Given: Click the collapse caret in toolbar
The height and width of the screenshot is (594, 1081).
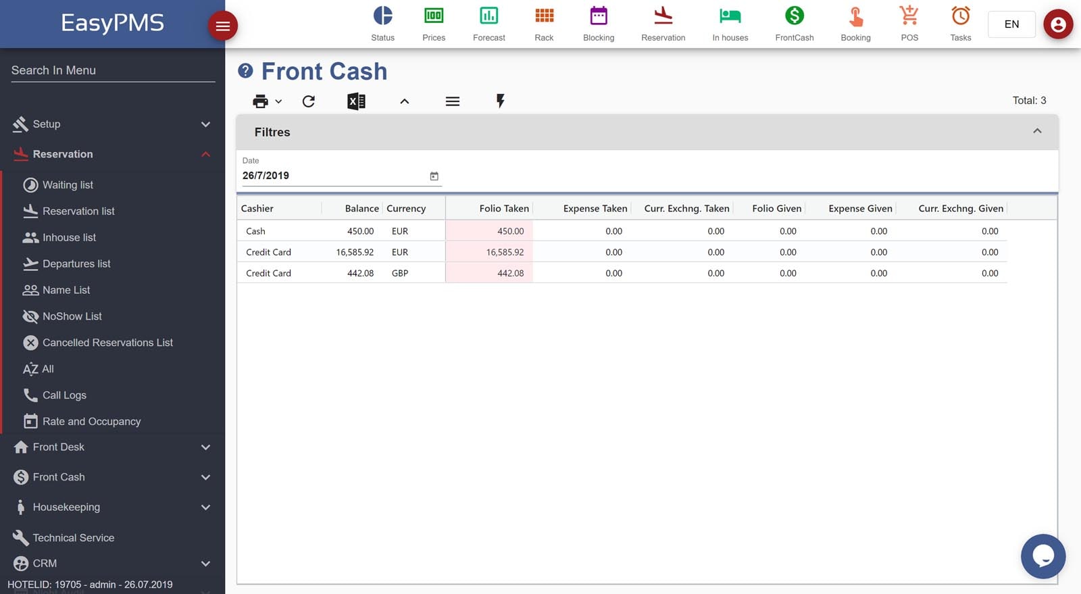Looking at the screenshot, I should [405, 101].
